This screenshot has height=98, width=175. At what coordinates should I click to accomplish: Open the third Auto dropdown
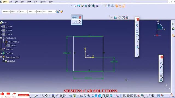[23, 11]
